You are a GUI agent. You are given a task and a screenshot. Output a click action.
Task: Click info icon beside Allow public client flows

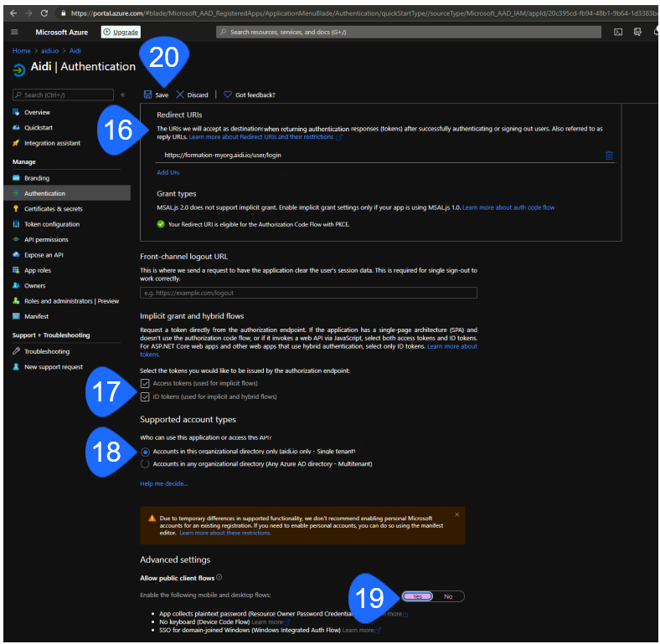[219, 577]
